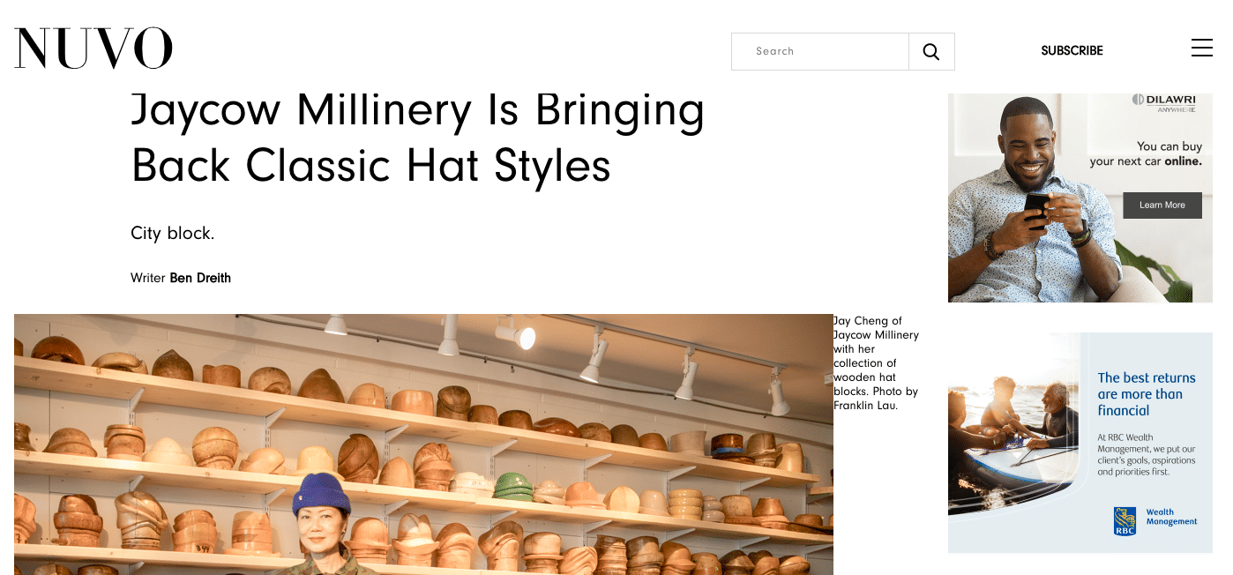
Task: Click writer name Ben Dreith
Action: pos(200,278)
